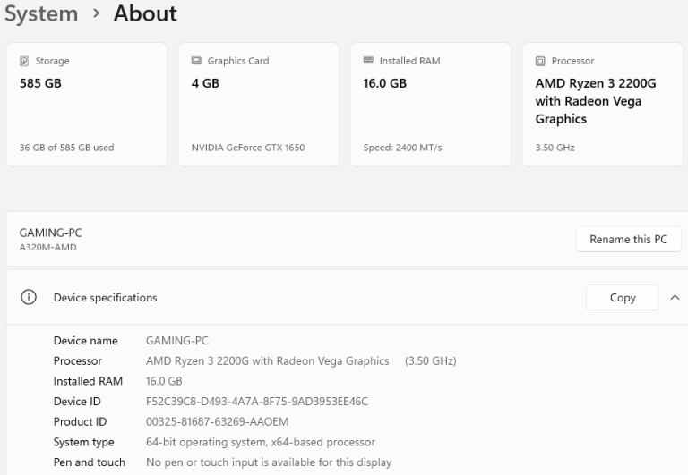Select the 585 GB storage value
The width and height of the screenshot is (688, 475).
tap(40, 83)
